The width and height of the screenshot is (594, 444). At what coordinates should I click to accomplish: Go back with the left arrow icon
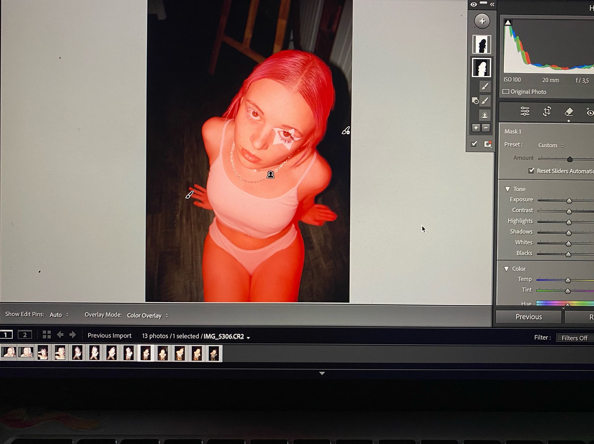(x=60, y=335)
